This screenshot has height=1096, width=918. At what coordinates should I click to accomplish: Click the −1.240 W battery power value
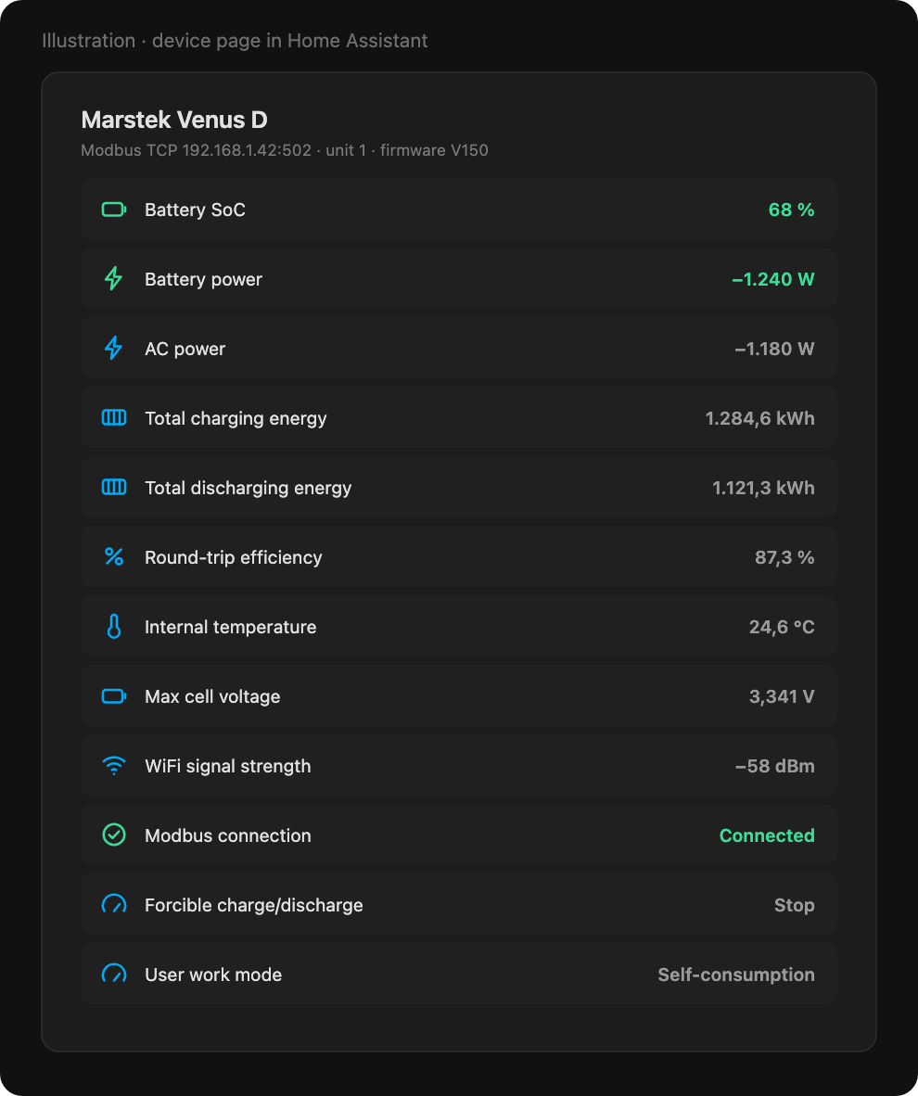773,280
